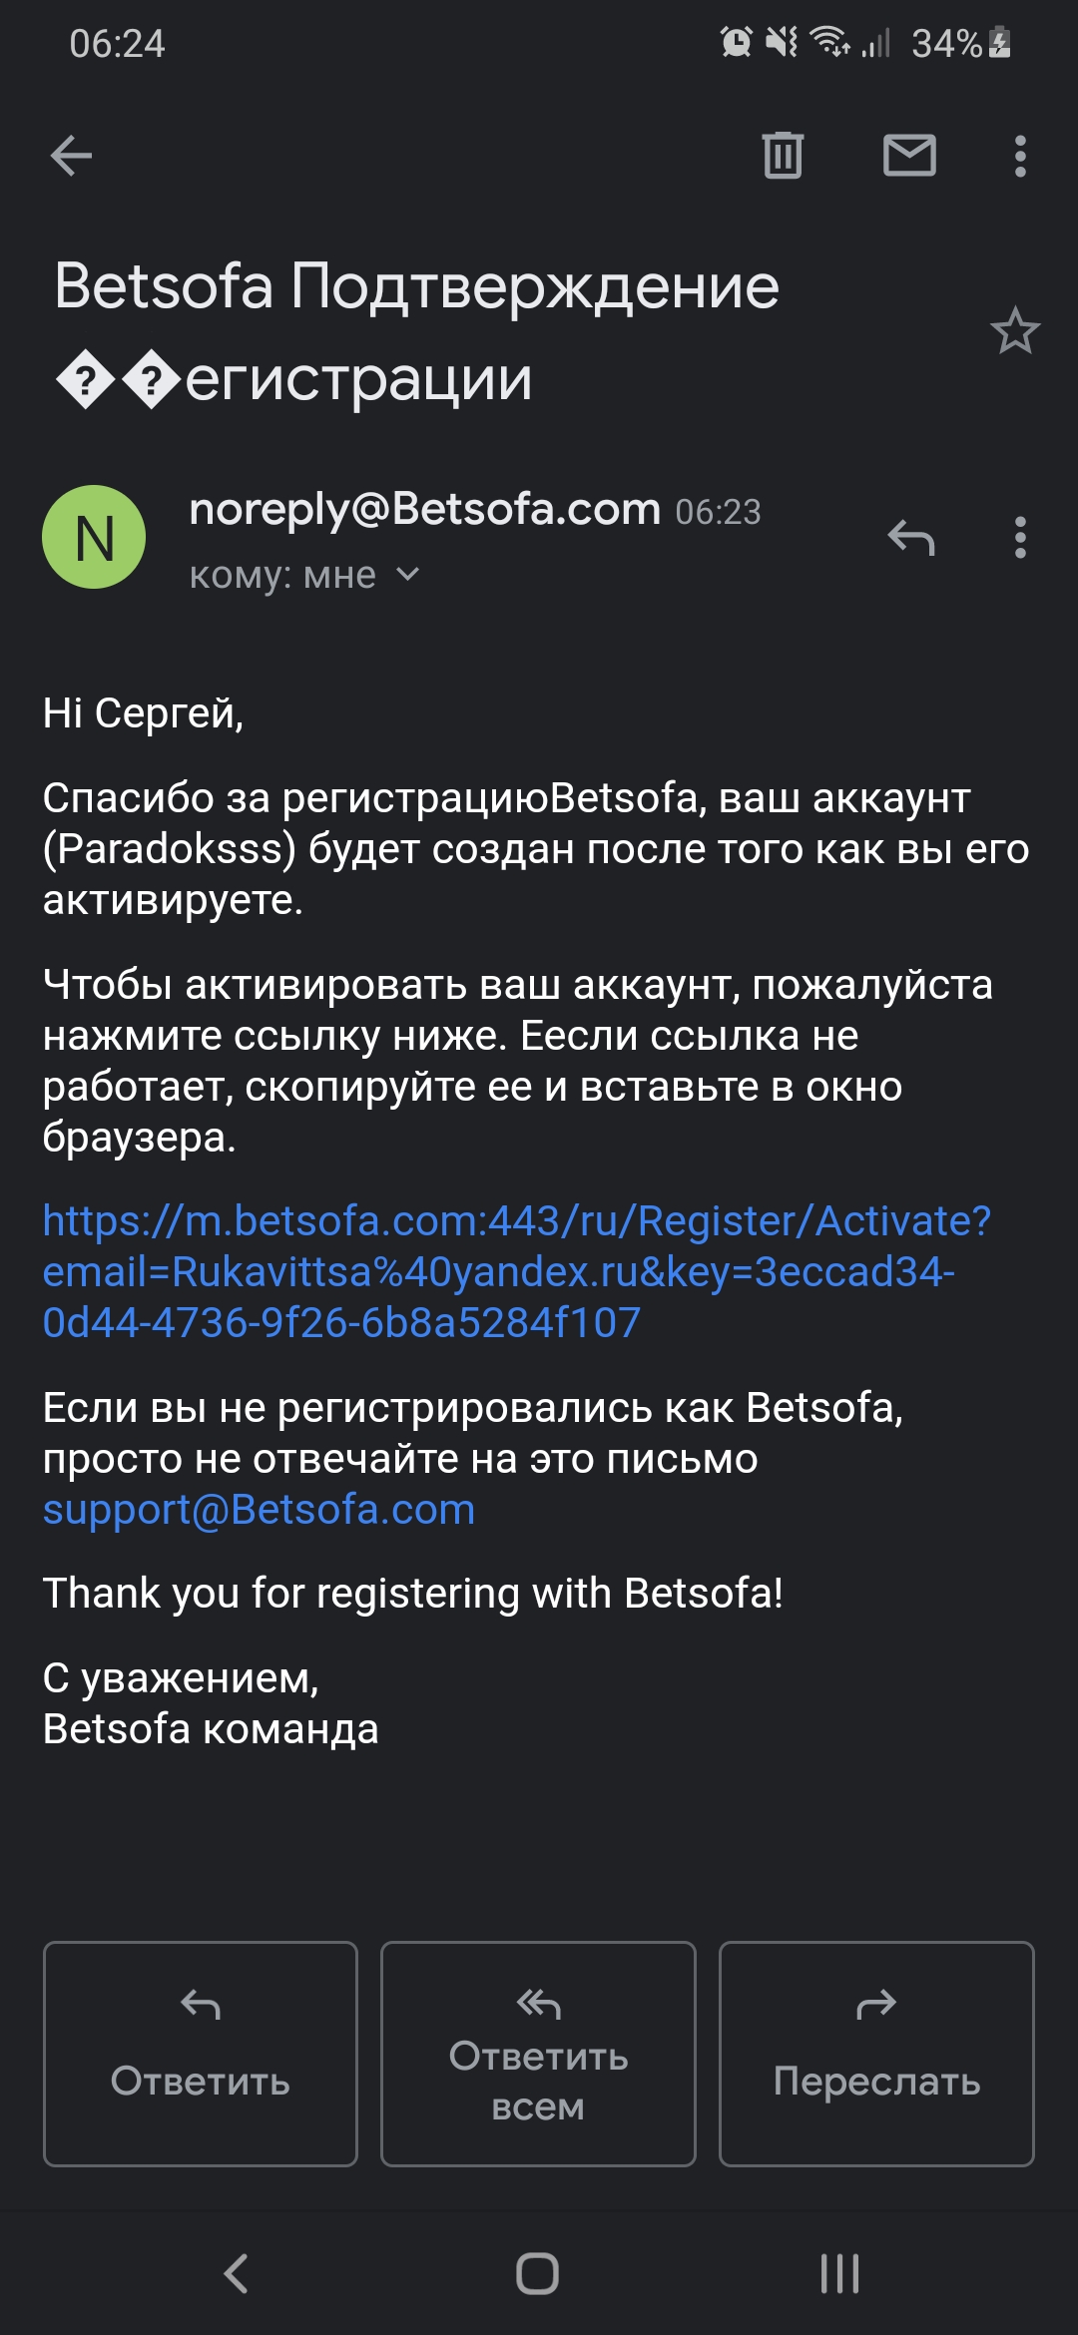Star the Betsofa email
1078x2335 pixels.
(x=1015, y=331)
